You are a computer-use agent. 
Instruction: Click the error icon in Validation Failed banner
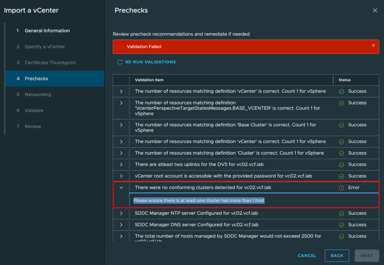(120, 47)
